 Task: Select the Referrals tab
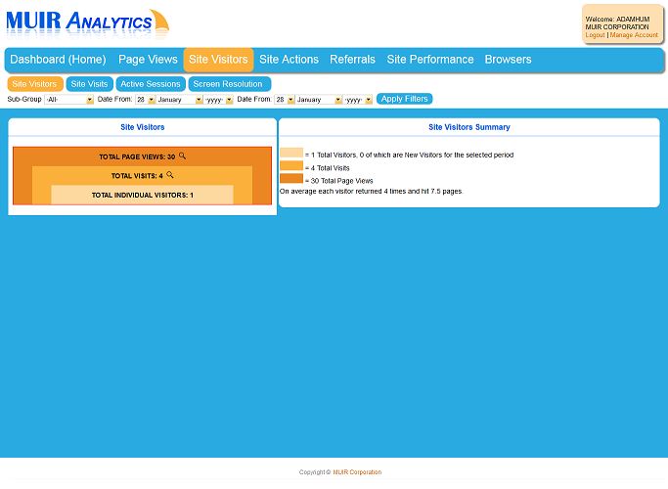coord(352,60)
